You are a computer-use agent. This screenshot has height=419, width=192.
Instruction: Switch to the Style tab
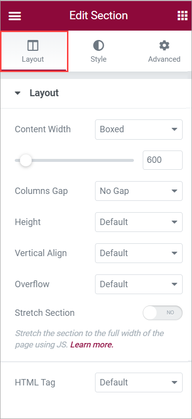click(98, 52)
